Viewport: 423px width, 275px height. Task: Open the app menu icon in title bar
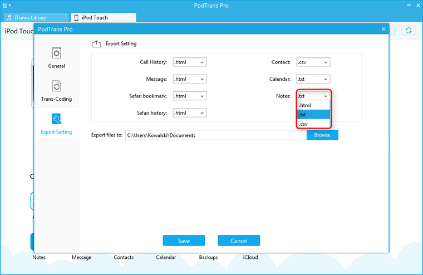(6, 5)
